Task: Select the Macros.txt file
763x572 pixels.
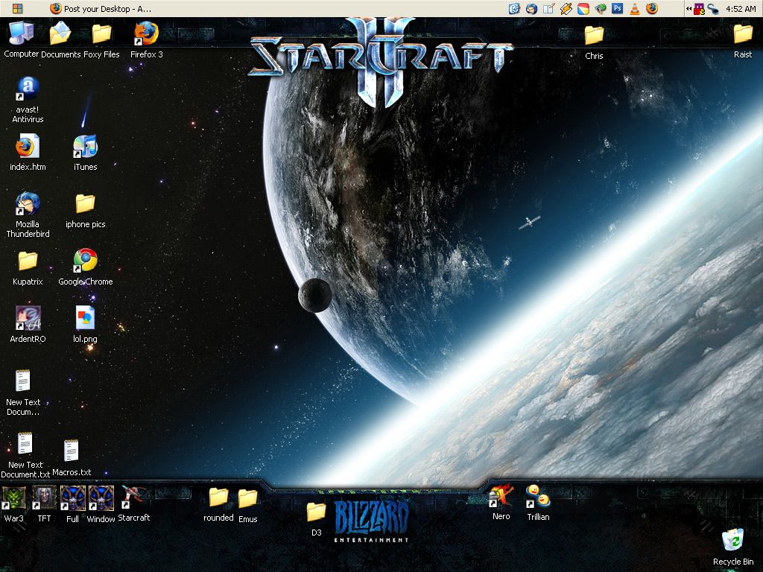Action: [72, 458]
